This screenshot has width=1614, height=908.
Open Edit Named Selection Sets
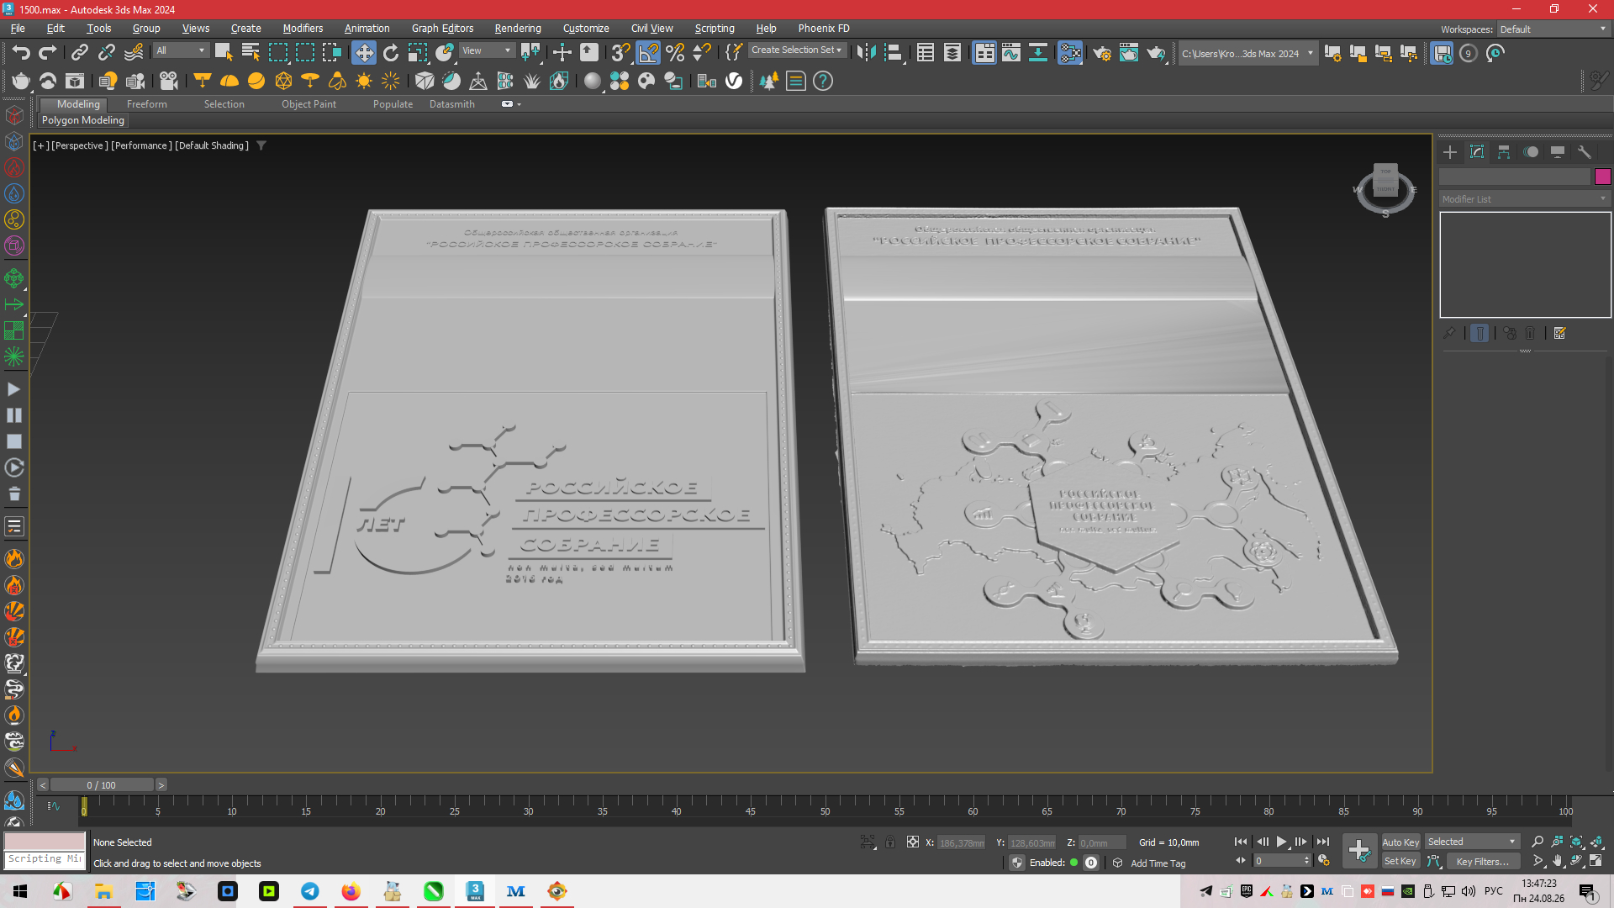(733, 53)
